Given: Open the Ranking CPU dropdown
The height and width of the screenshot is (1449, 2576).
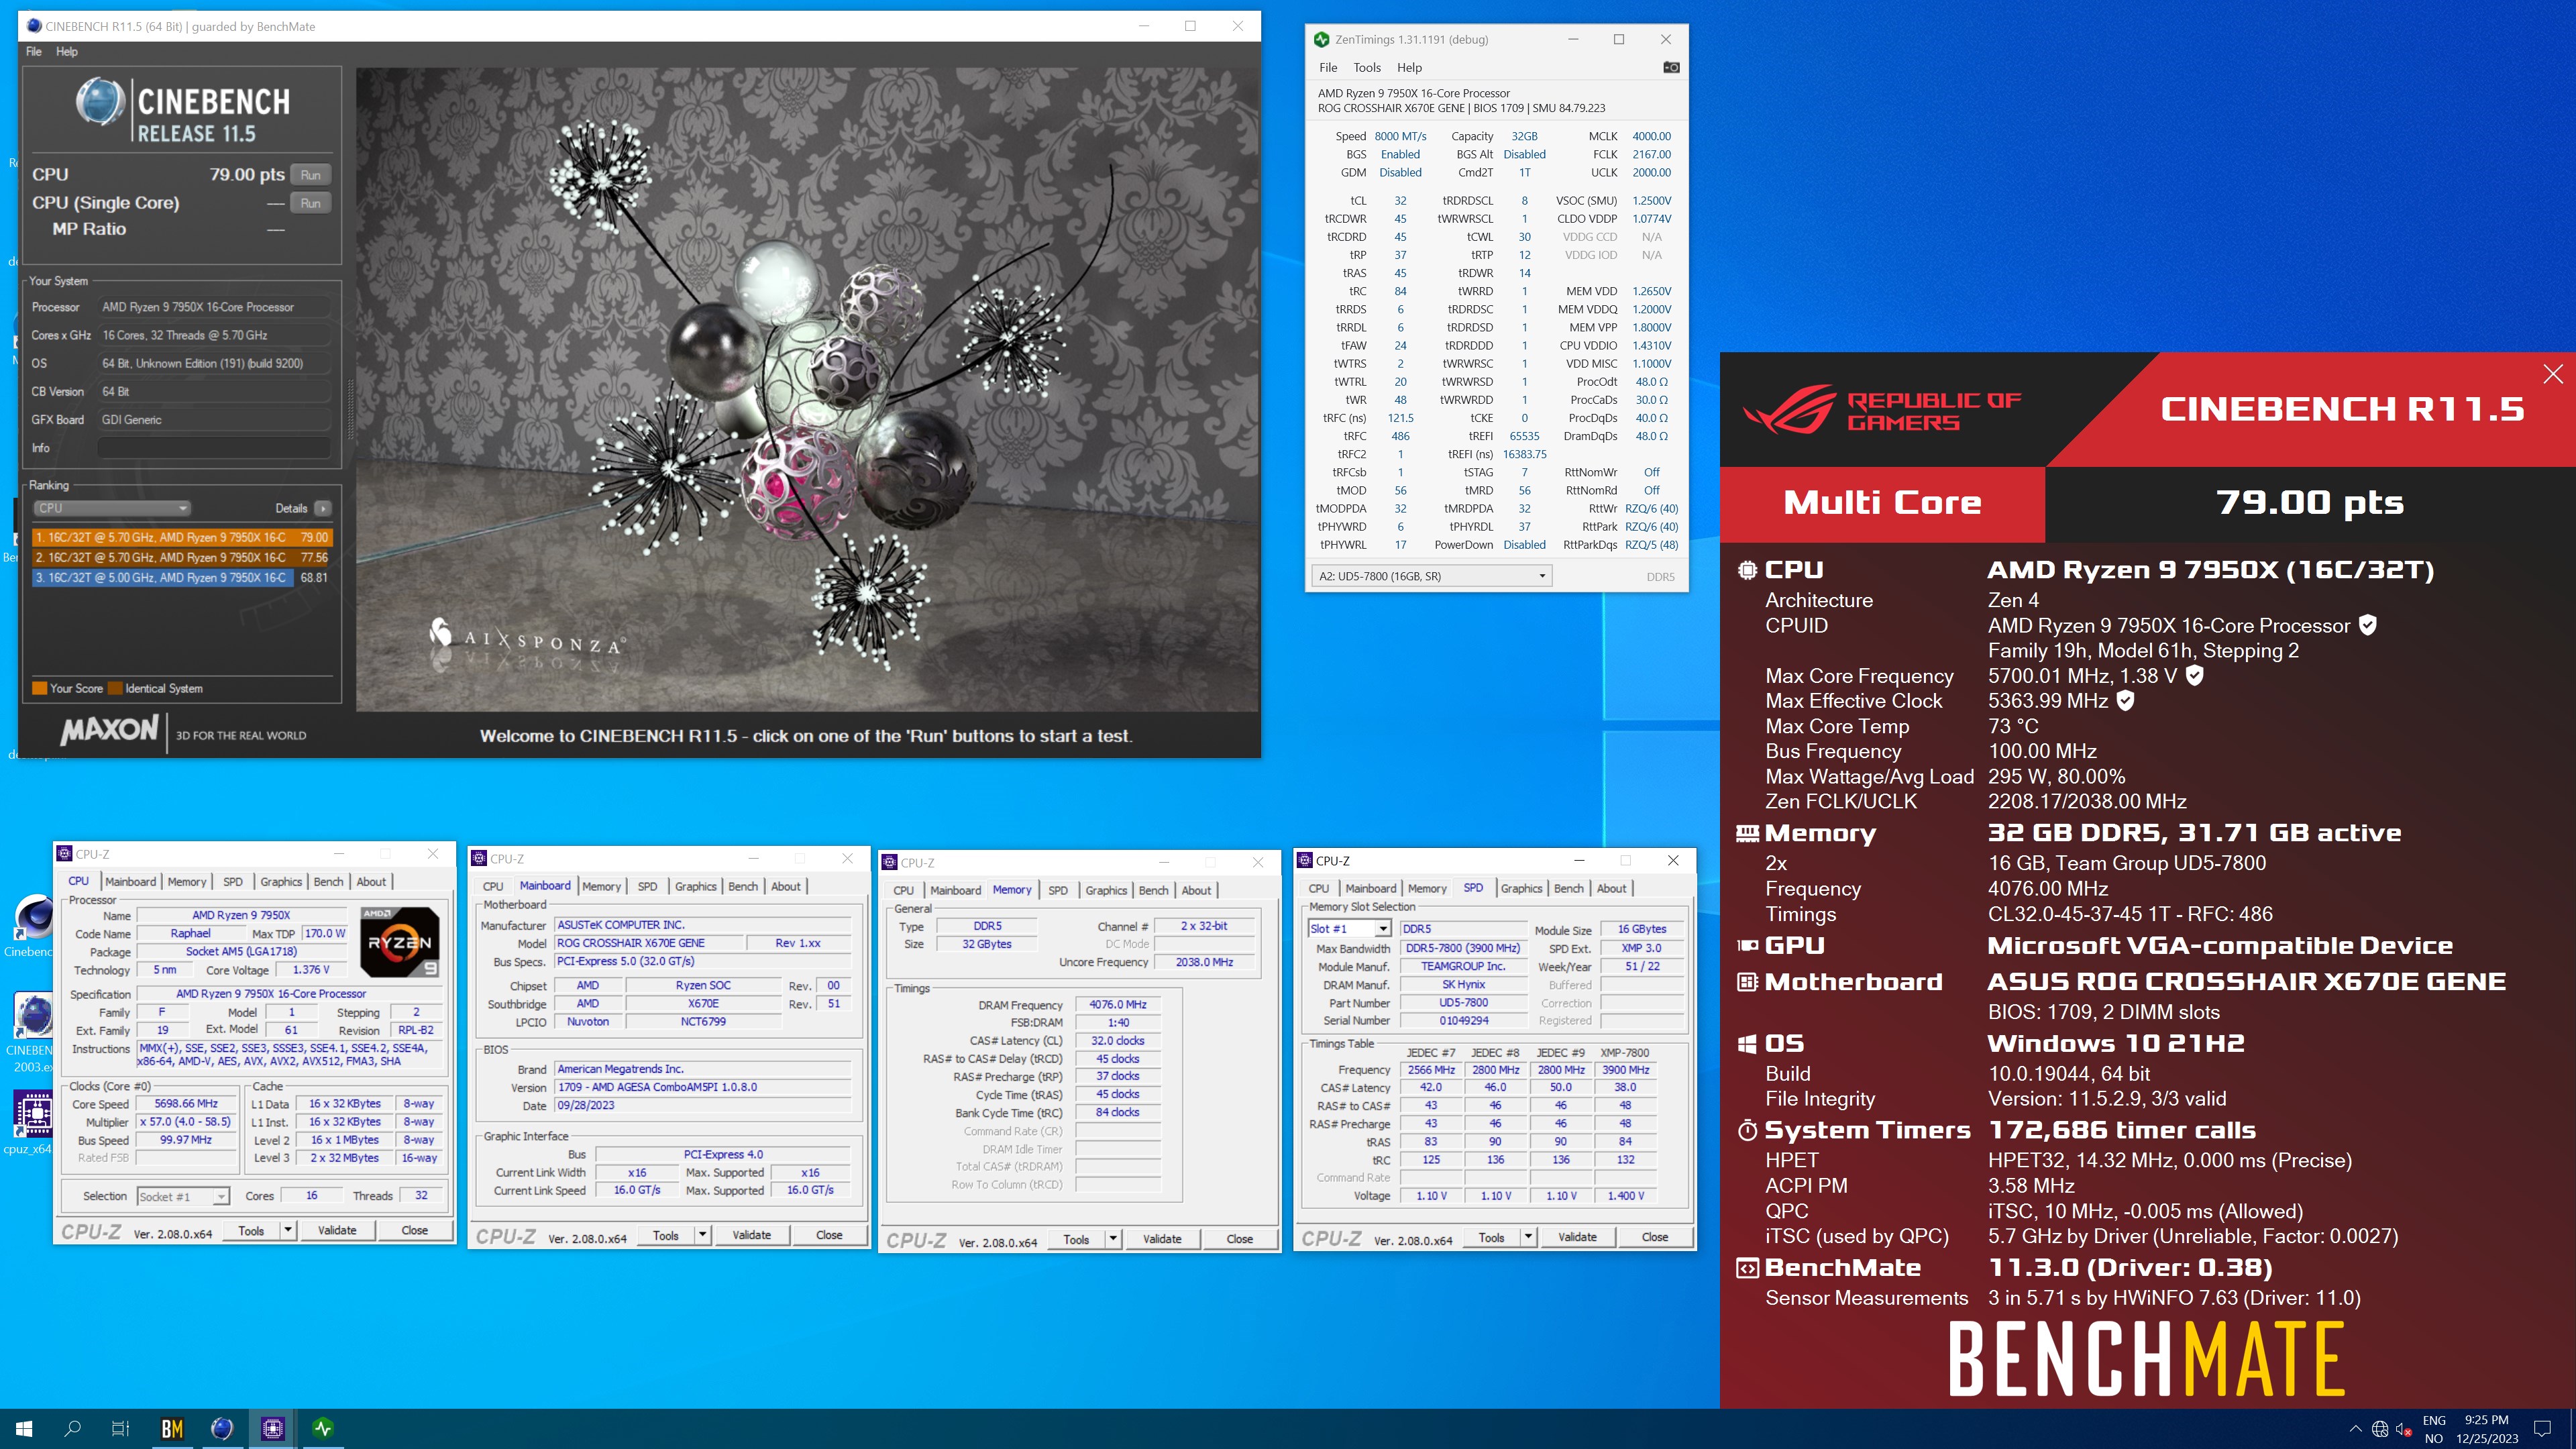Looking at the screenshot, I should pyautogui.click(x=112, y=508).
